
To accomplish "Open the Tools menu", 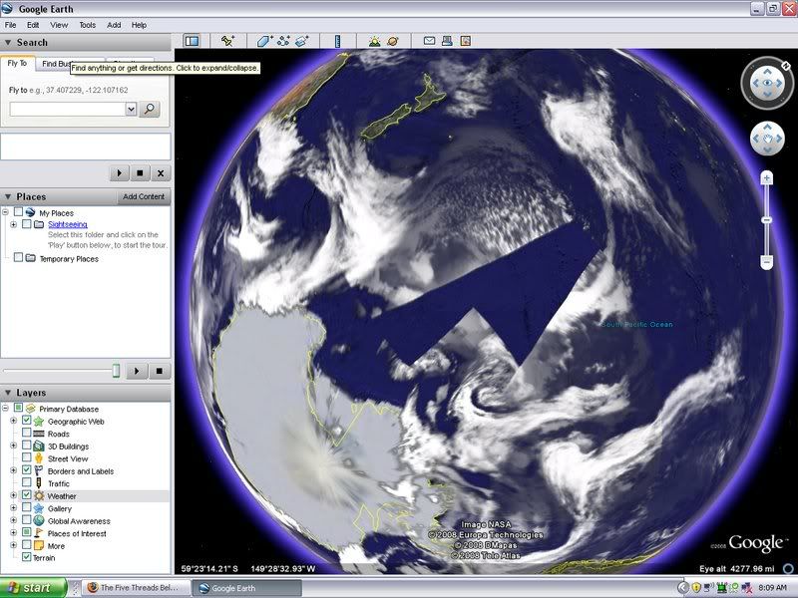I will [87, 25].
